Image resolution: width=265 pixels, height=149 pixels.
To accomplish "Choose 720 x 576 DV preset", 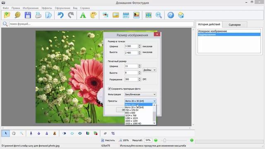I will tap(139, 110).
